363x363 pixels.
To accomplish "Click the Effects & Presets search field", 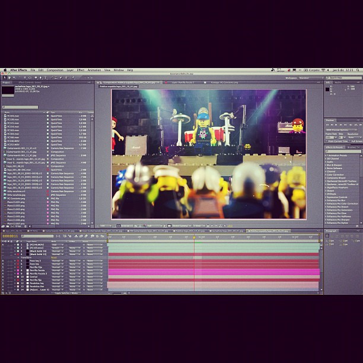I will (x=343, y=151).
